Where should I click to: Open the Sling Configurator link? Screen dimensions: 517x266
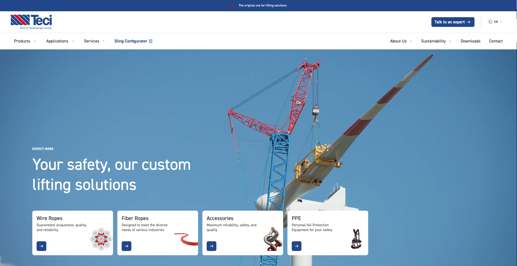[133, 41]
